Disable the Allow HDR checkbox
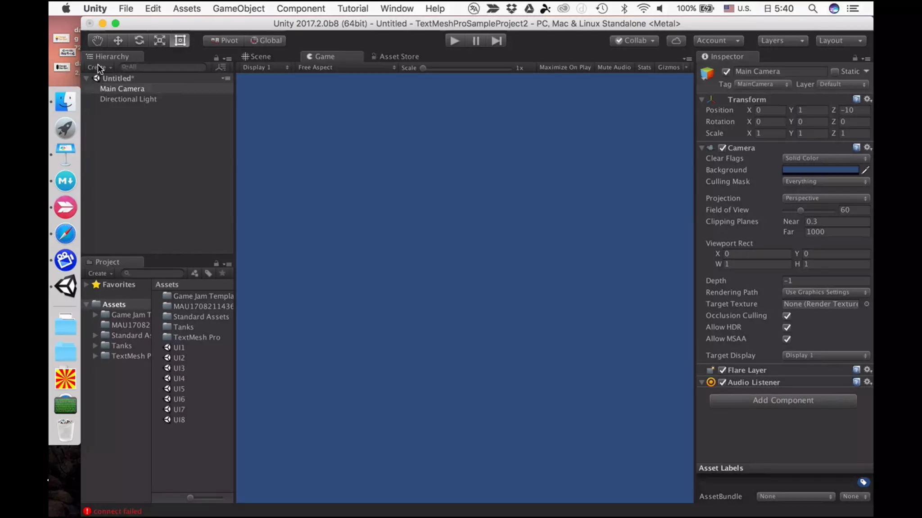 tap(787, 327)
